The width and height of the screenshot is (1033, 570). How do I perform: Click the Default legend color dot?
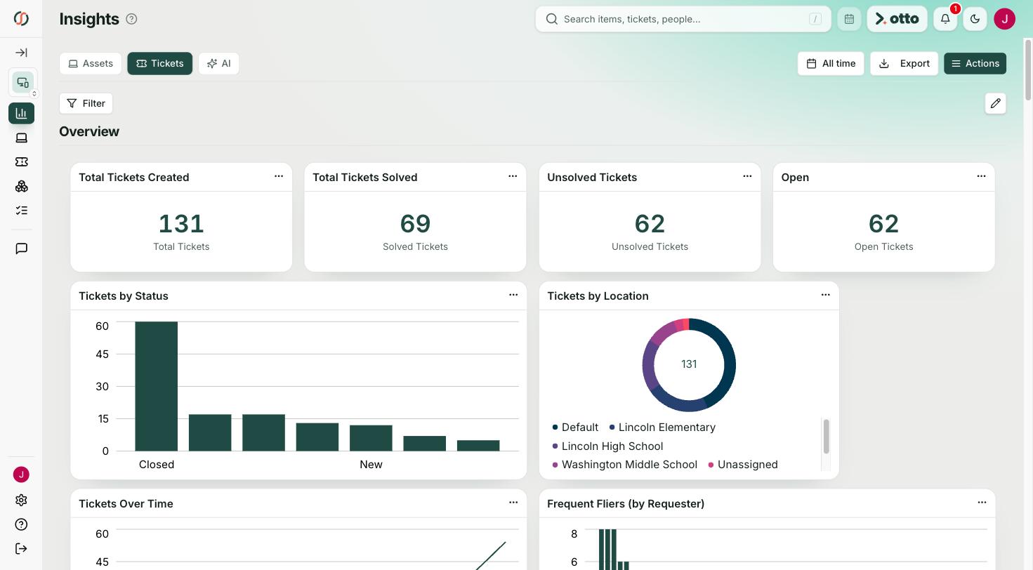[555, 427]
